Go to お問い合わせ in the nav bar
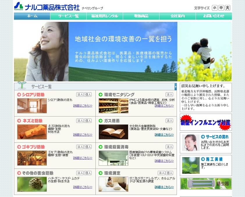The width and height of the screenshot is (245, 197). click(214, 16)
